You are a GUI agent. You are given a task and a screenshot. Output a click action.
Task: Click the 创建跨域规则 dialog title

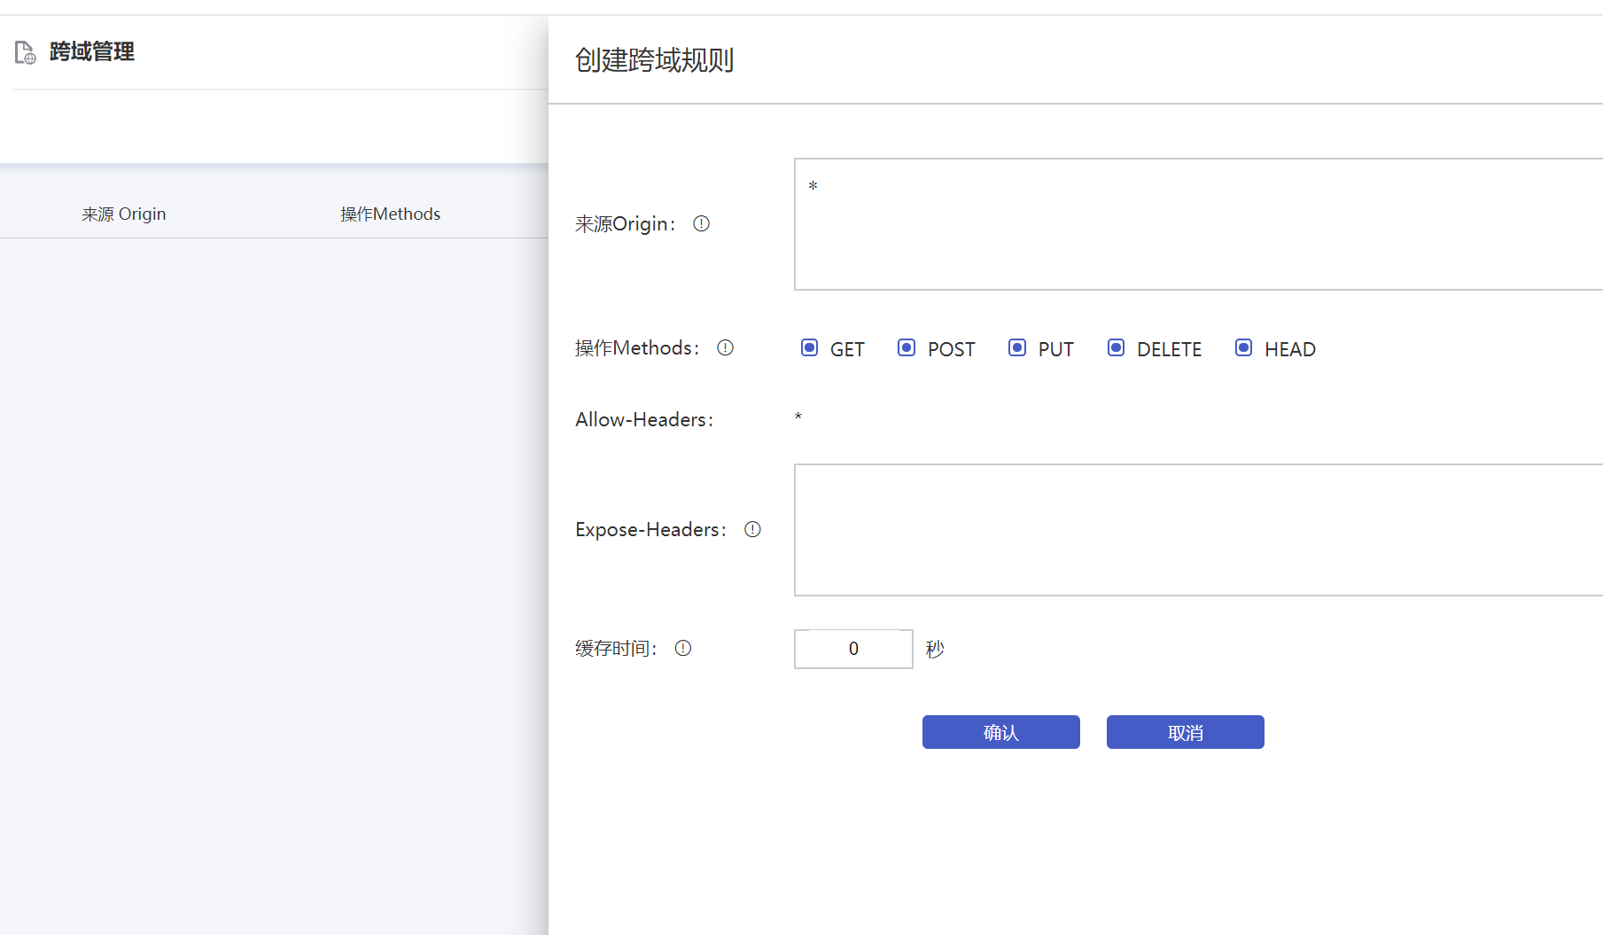tap(655, 59)
